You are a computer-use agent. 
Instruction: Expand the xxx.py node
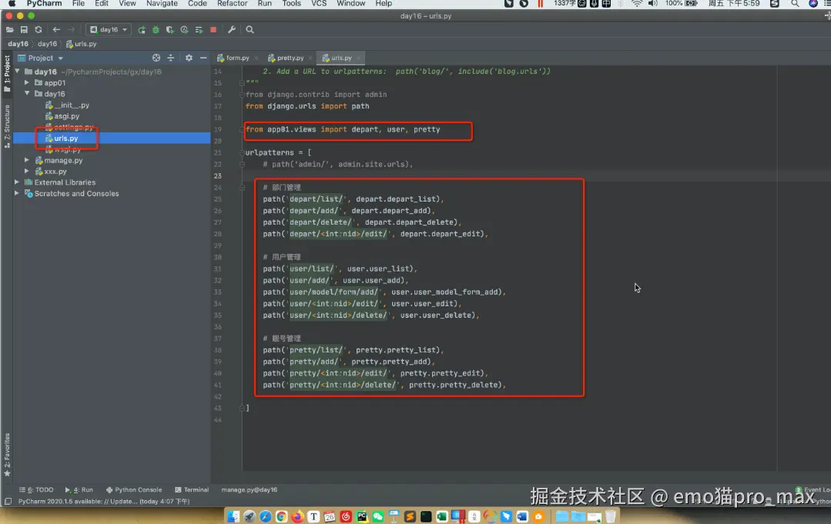(26, 171)
